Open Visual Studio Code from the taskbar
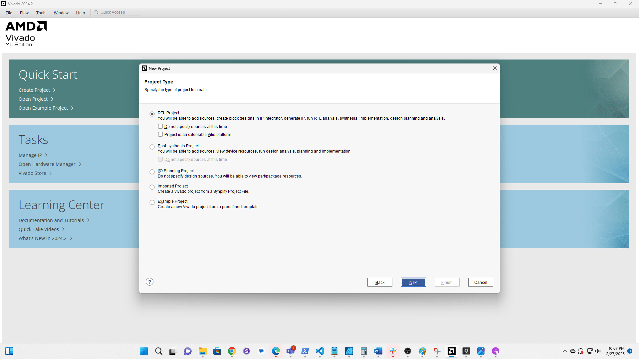 [x=320, y=351]
